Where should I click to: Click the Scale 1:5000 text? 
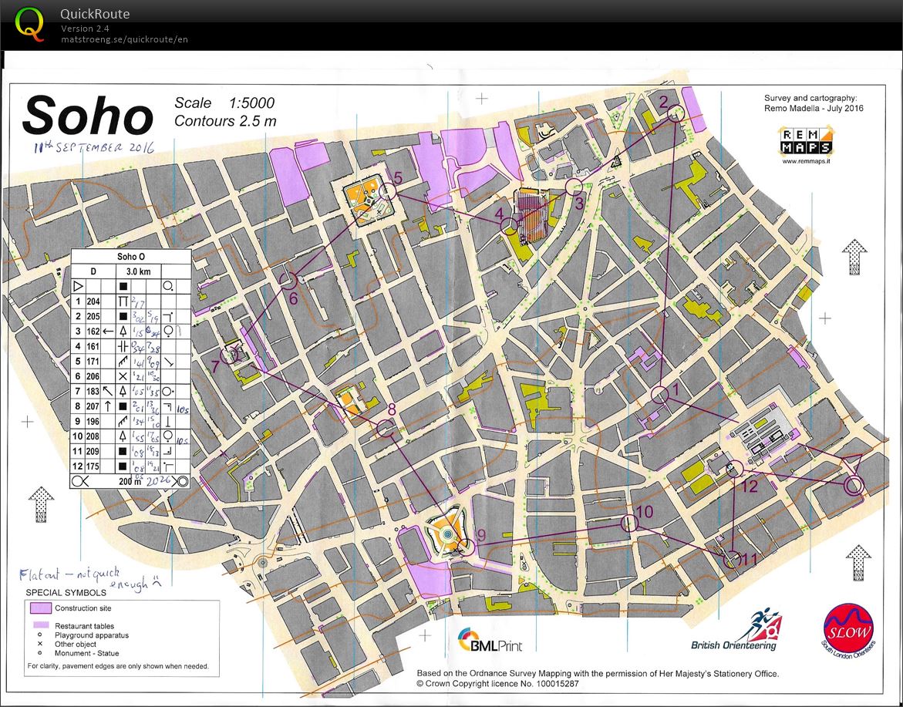coord(224,103)
